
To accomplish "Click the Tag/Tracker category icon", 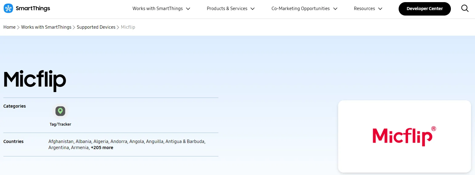I will point(60,111).
